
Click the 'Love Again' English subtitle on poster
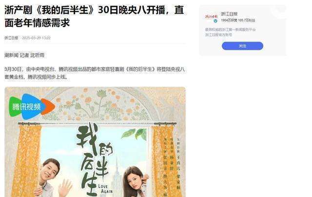pyautogui.click(x=105, y=189)
